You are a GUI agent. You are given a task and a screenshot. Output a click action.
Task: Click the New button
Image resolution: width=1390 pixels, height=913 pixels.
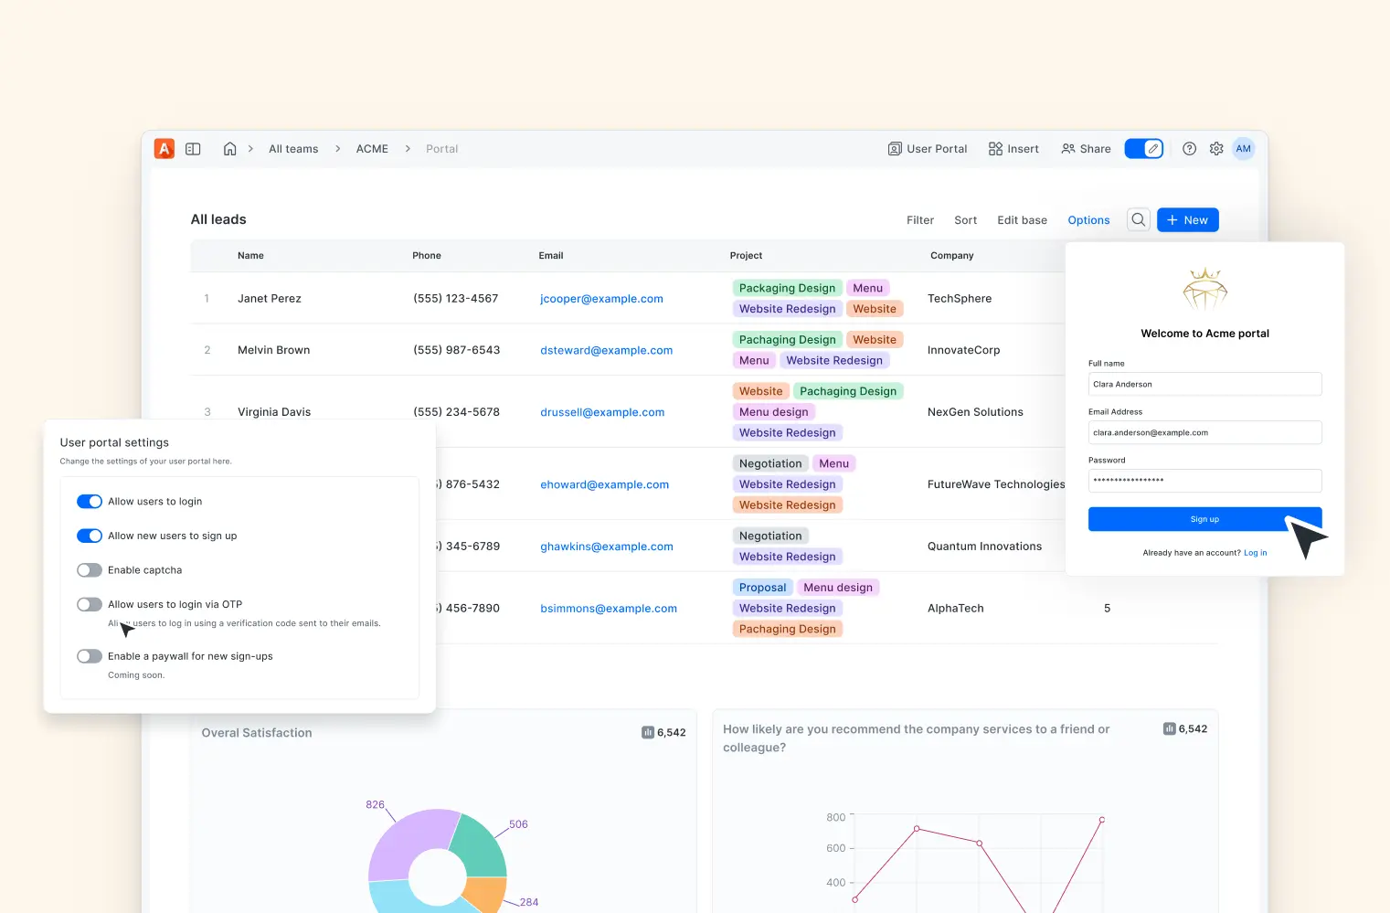click(1187, 220)
